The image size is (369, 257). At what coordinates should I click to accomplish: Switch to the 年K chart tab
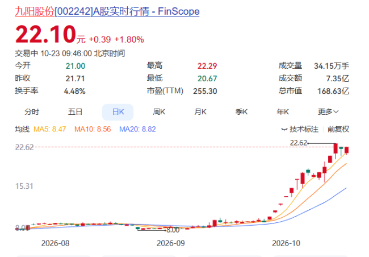(x=283, y=112)
